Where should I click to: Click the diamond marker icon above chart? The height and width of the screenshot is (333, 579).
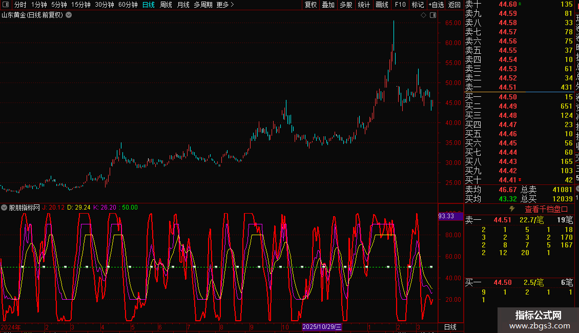pyautogui.click(x=424, y=15)
